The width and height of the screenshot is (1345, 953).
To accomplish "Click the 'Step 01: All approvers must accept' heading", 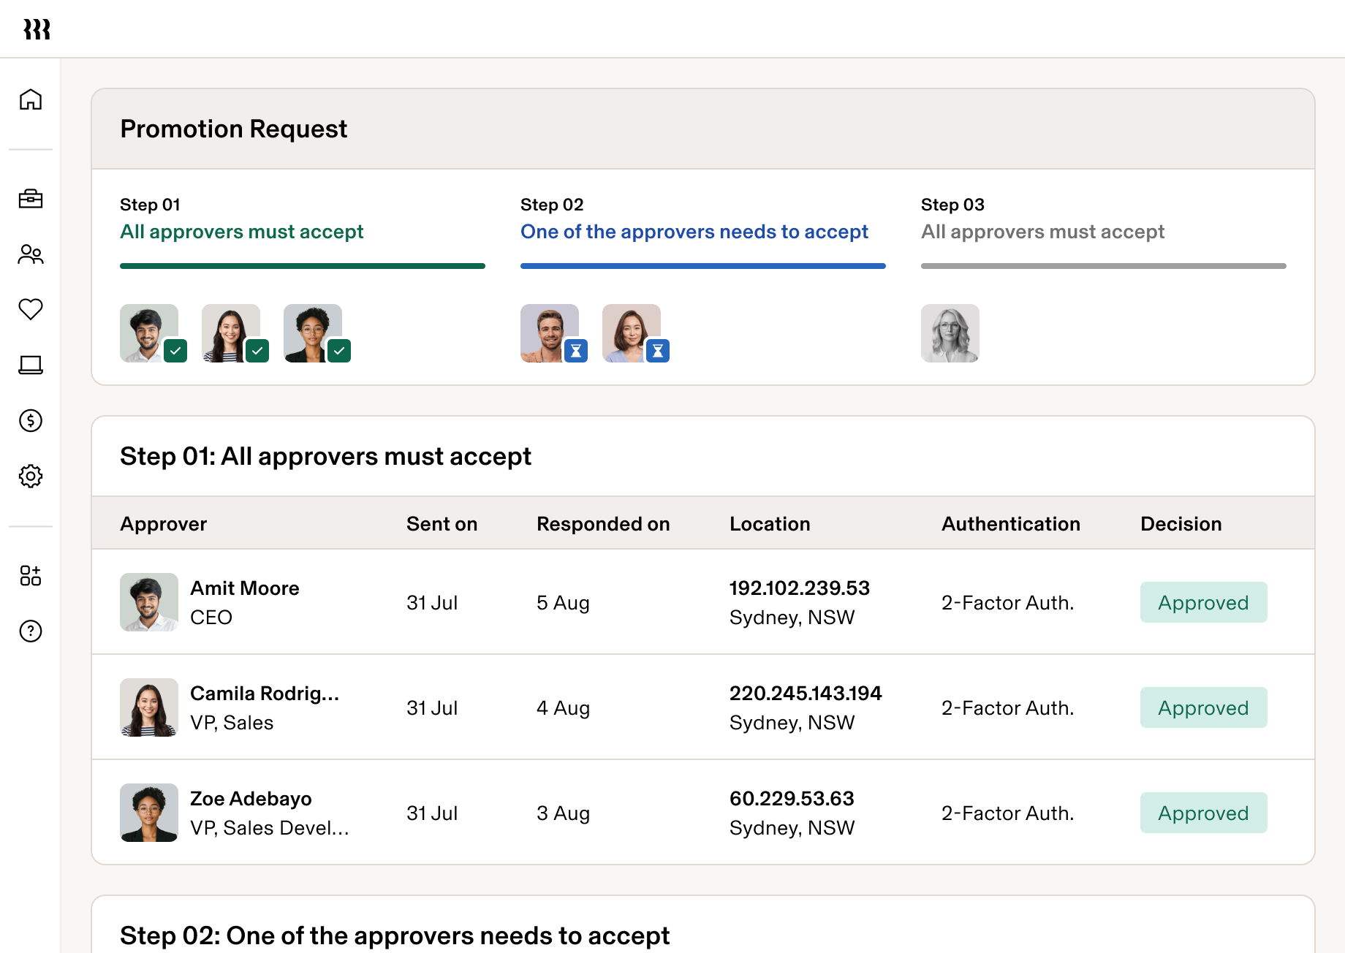I will pyautogui.click(x=325, y=457).
